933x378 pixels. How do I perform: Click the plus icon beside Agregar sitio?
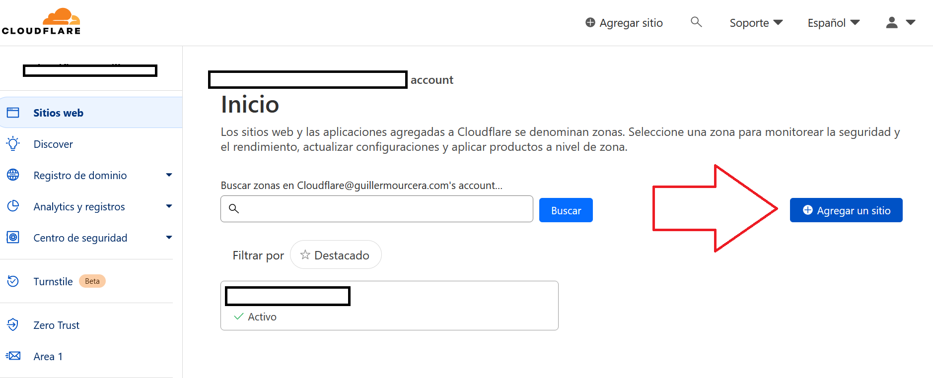tap(590, 22)
